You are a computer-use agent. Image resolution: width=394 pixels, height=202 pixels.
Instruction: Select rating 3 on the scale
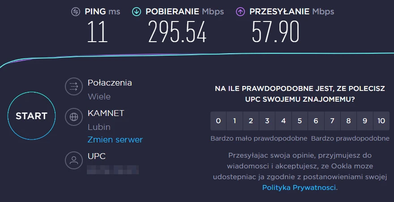coord(267,120)
